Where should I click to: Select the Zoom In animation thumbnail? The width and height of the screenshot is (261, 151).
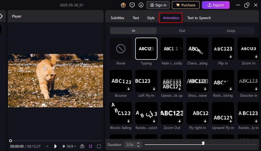(248, 49)
